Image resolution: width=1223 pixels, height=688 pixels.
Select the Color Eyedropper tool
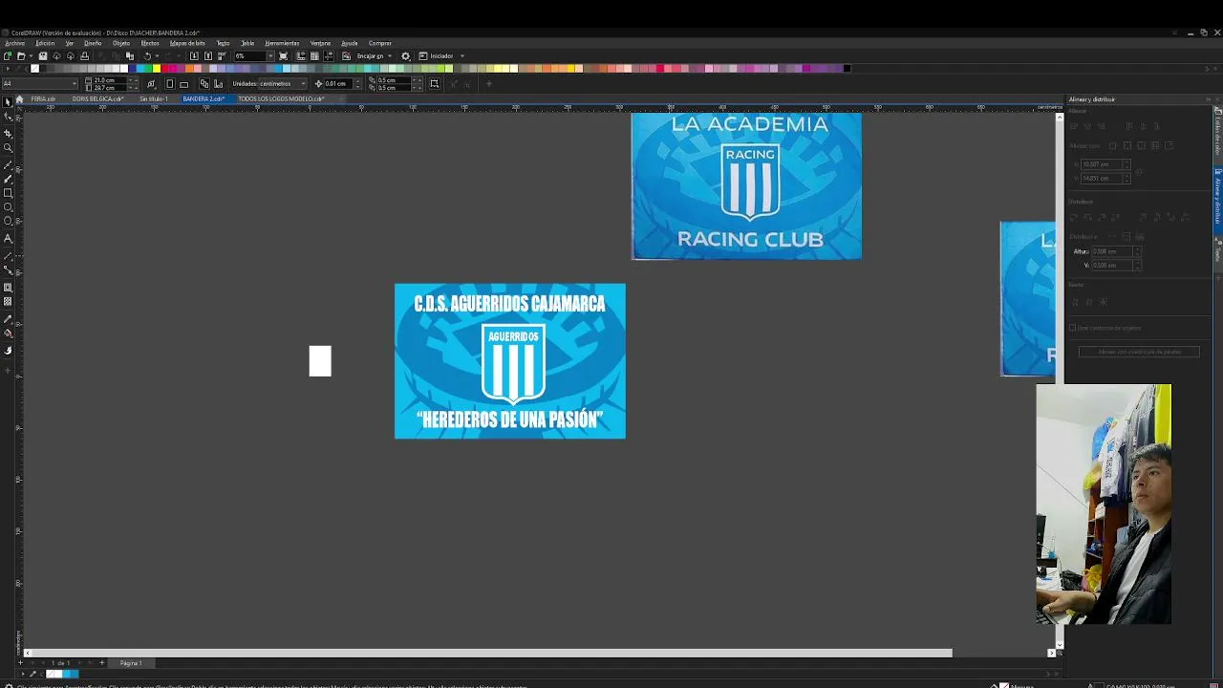pyautogui.click(x=8, y=319)
